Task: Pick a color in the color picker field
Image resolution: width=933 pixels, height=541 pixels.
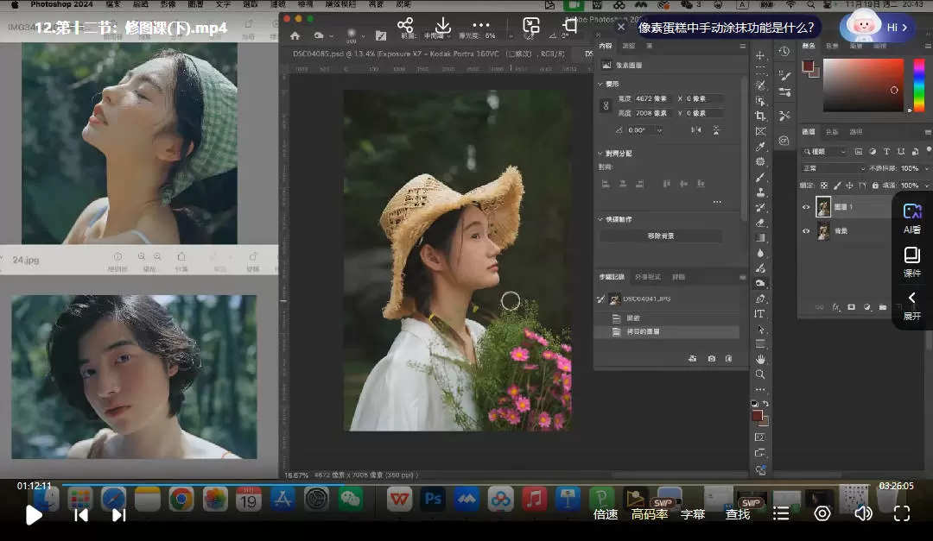Action: click(x=863, y=85)
